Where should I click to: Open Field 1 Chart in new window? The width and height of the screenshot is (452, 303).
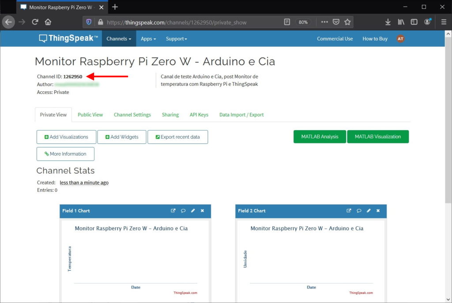[173, 210]
